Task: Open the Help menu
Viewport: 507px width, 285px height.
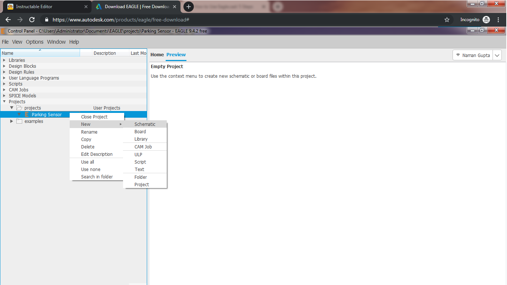Action: (x=74, y=42)
